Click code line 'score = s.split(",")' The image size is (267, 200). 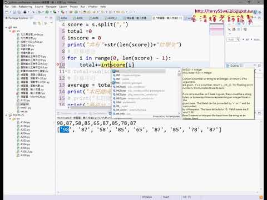97,24
